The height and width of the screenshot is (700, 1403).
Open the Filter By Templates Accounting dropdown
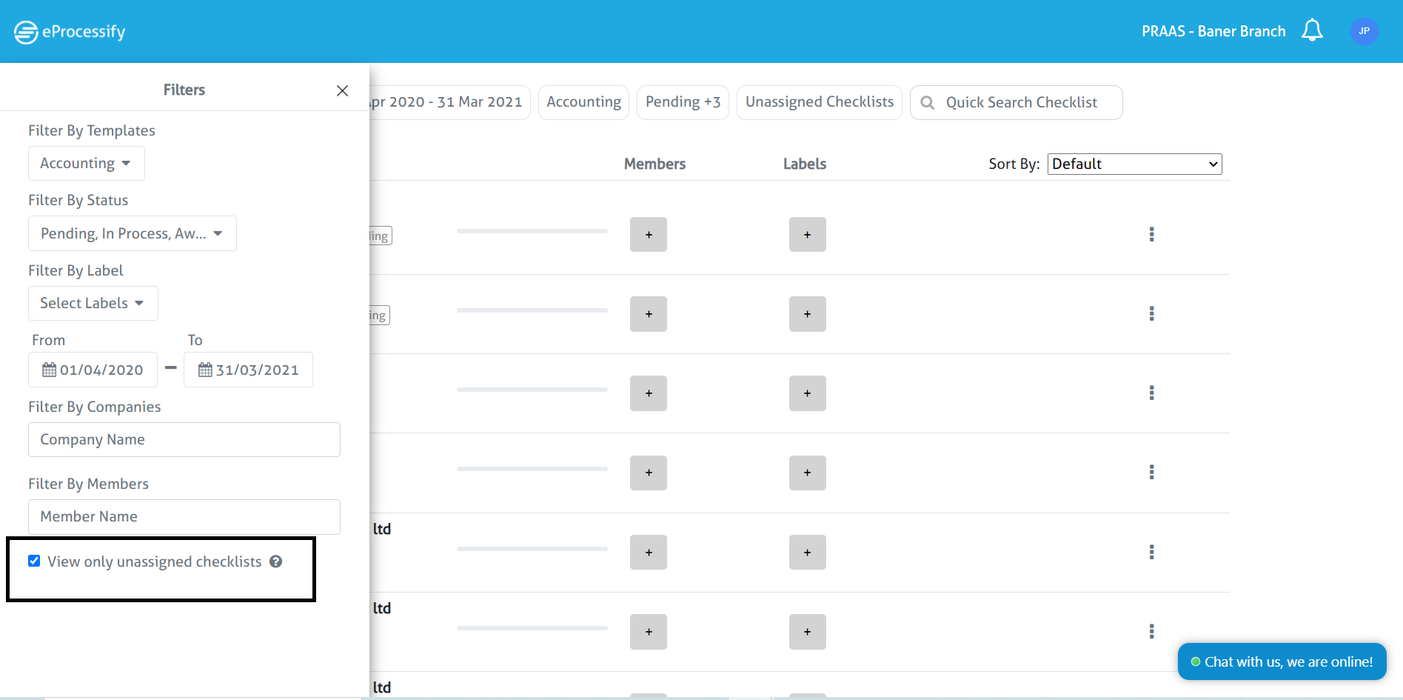point(86,163)
